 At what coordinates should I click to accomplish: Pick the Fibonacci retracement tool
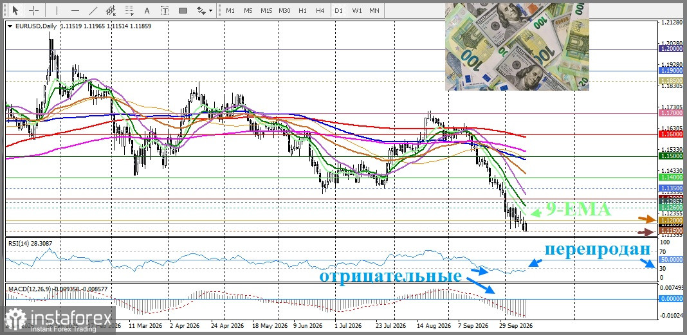pyautogui.click(x=129, y=10)
